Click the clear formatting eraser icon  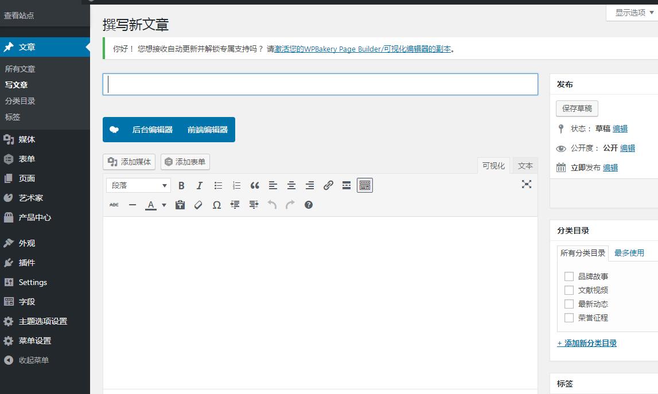(198, 205)
